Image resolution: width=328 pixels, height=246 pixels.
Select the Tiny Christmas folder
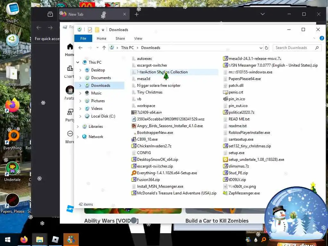(x=150, y=92)
